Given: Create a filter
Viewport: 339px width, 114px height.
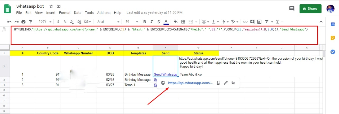Looking at the screenshot, I should [x=266, y=22].
